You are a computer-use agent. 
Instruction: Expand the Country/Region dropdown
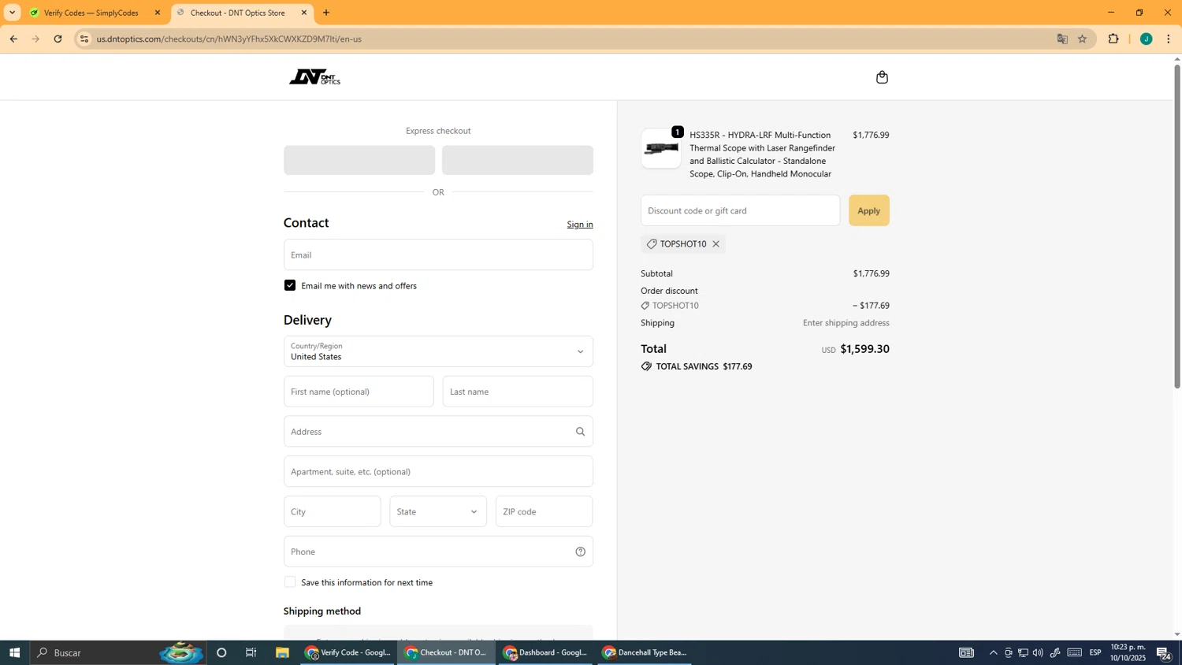coord(438,351)
